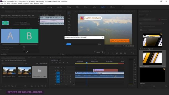This screenshot has width=169, height=95.
Task: Toggle A2 track targeting button
Action: 58,79
